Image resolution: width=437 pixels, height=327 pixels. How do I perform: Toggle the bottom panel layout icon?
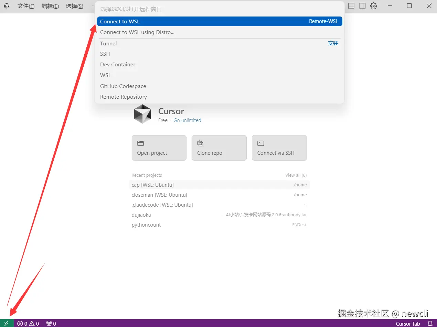pyautogui.click(x=351, y=6)
